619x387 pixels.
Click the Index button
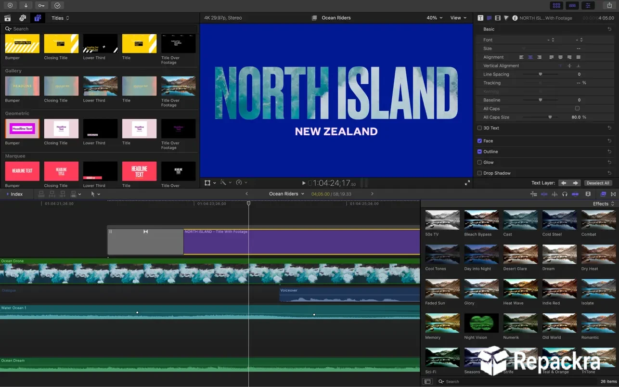pyautogui.click(x=14, y=194)
